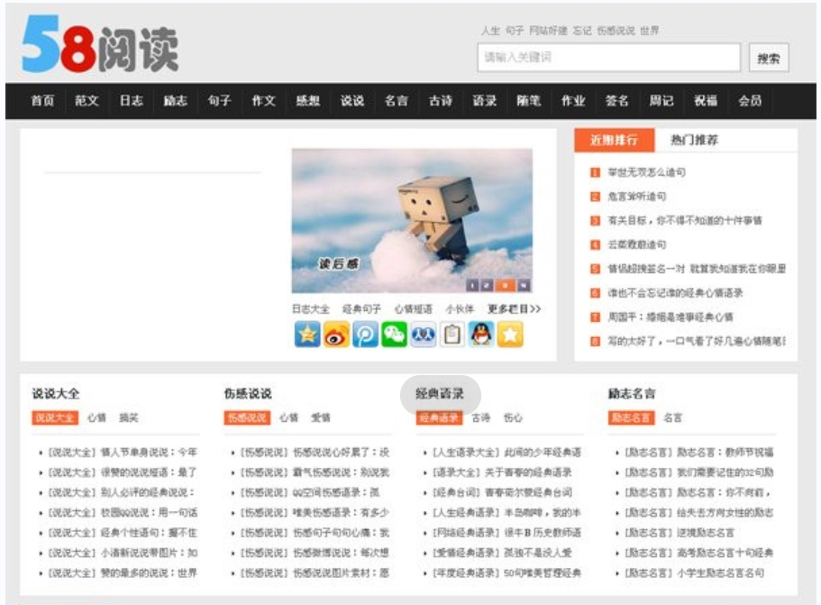Screen dimensions: 821x605
Task: Click the Renren share icon
Action: 424,335
